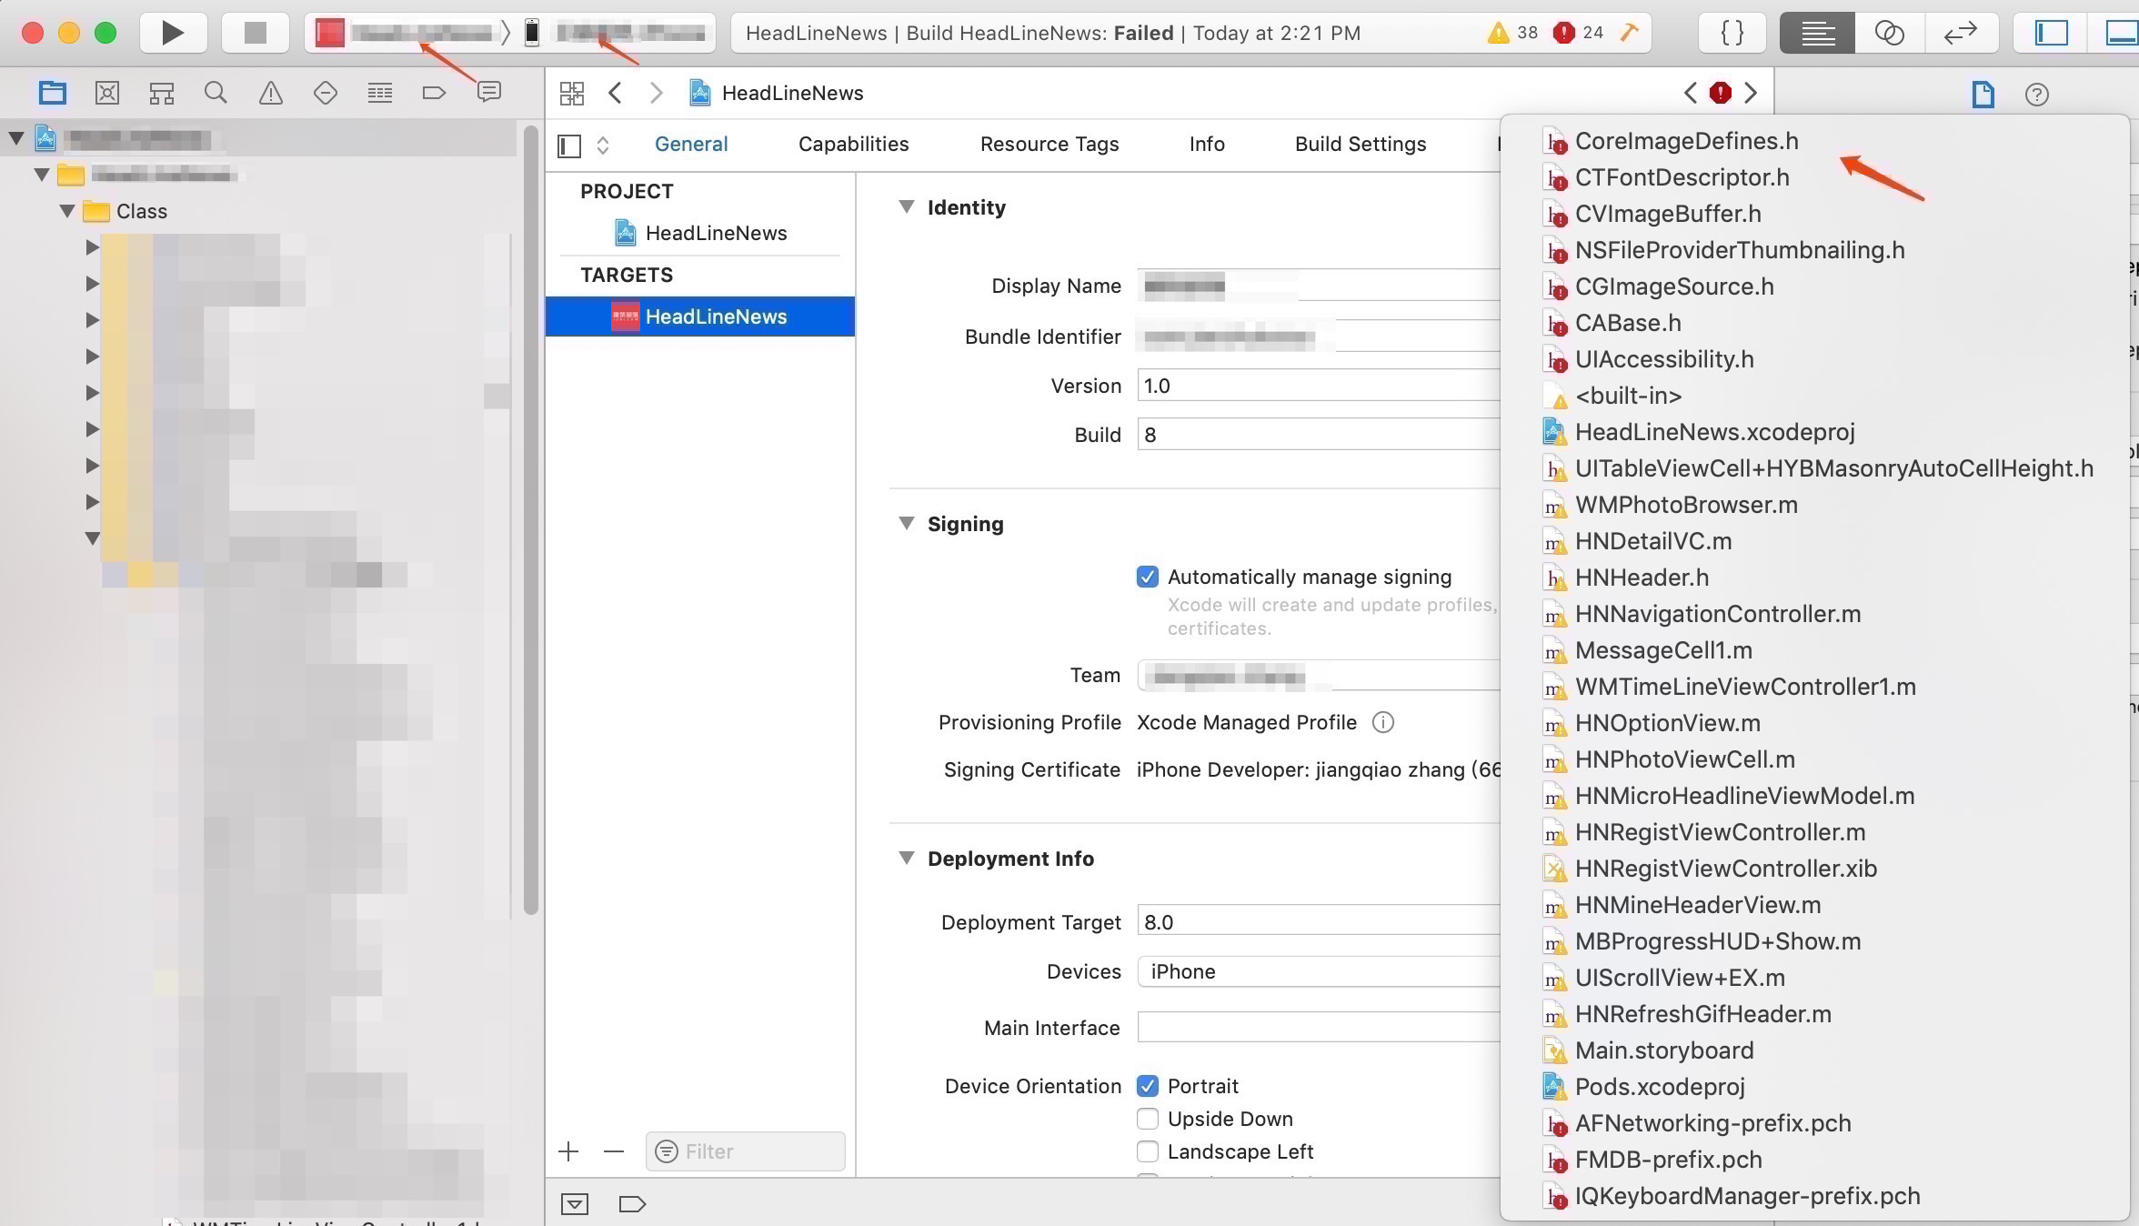Click the add target plus button
Image resolution: width=2139 pixels, height=1226 pixels.
pyautogui.click(x=568, y=1151)
